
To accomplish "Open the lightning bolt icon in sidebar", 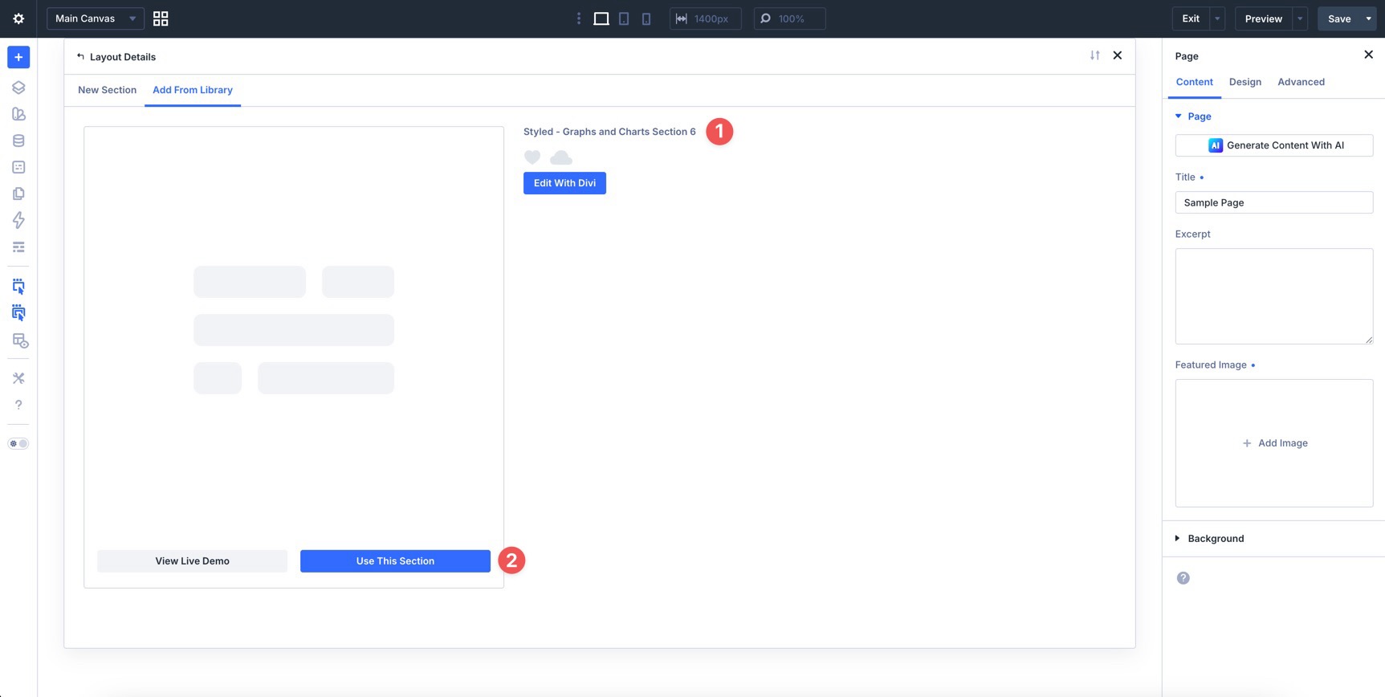I will point(18,220).
